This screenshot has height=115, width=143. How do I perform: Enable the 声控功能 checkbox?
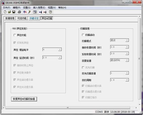[15, 35]
